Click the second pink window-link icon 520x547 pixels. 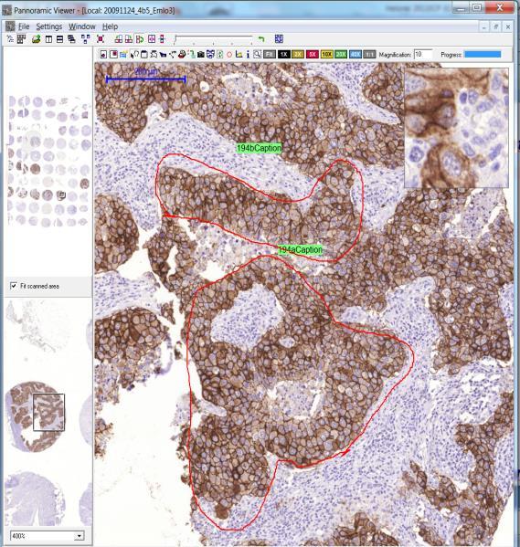[x=129, y=39]
